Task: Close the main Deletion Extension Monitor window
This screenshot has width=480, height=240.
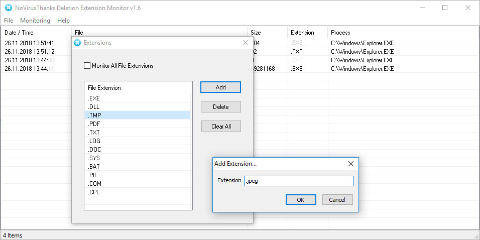Action: [468, 8]
